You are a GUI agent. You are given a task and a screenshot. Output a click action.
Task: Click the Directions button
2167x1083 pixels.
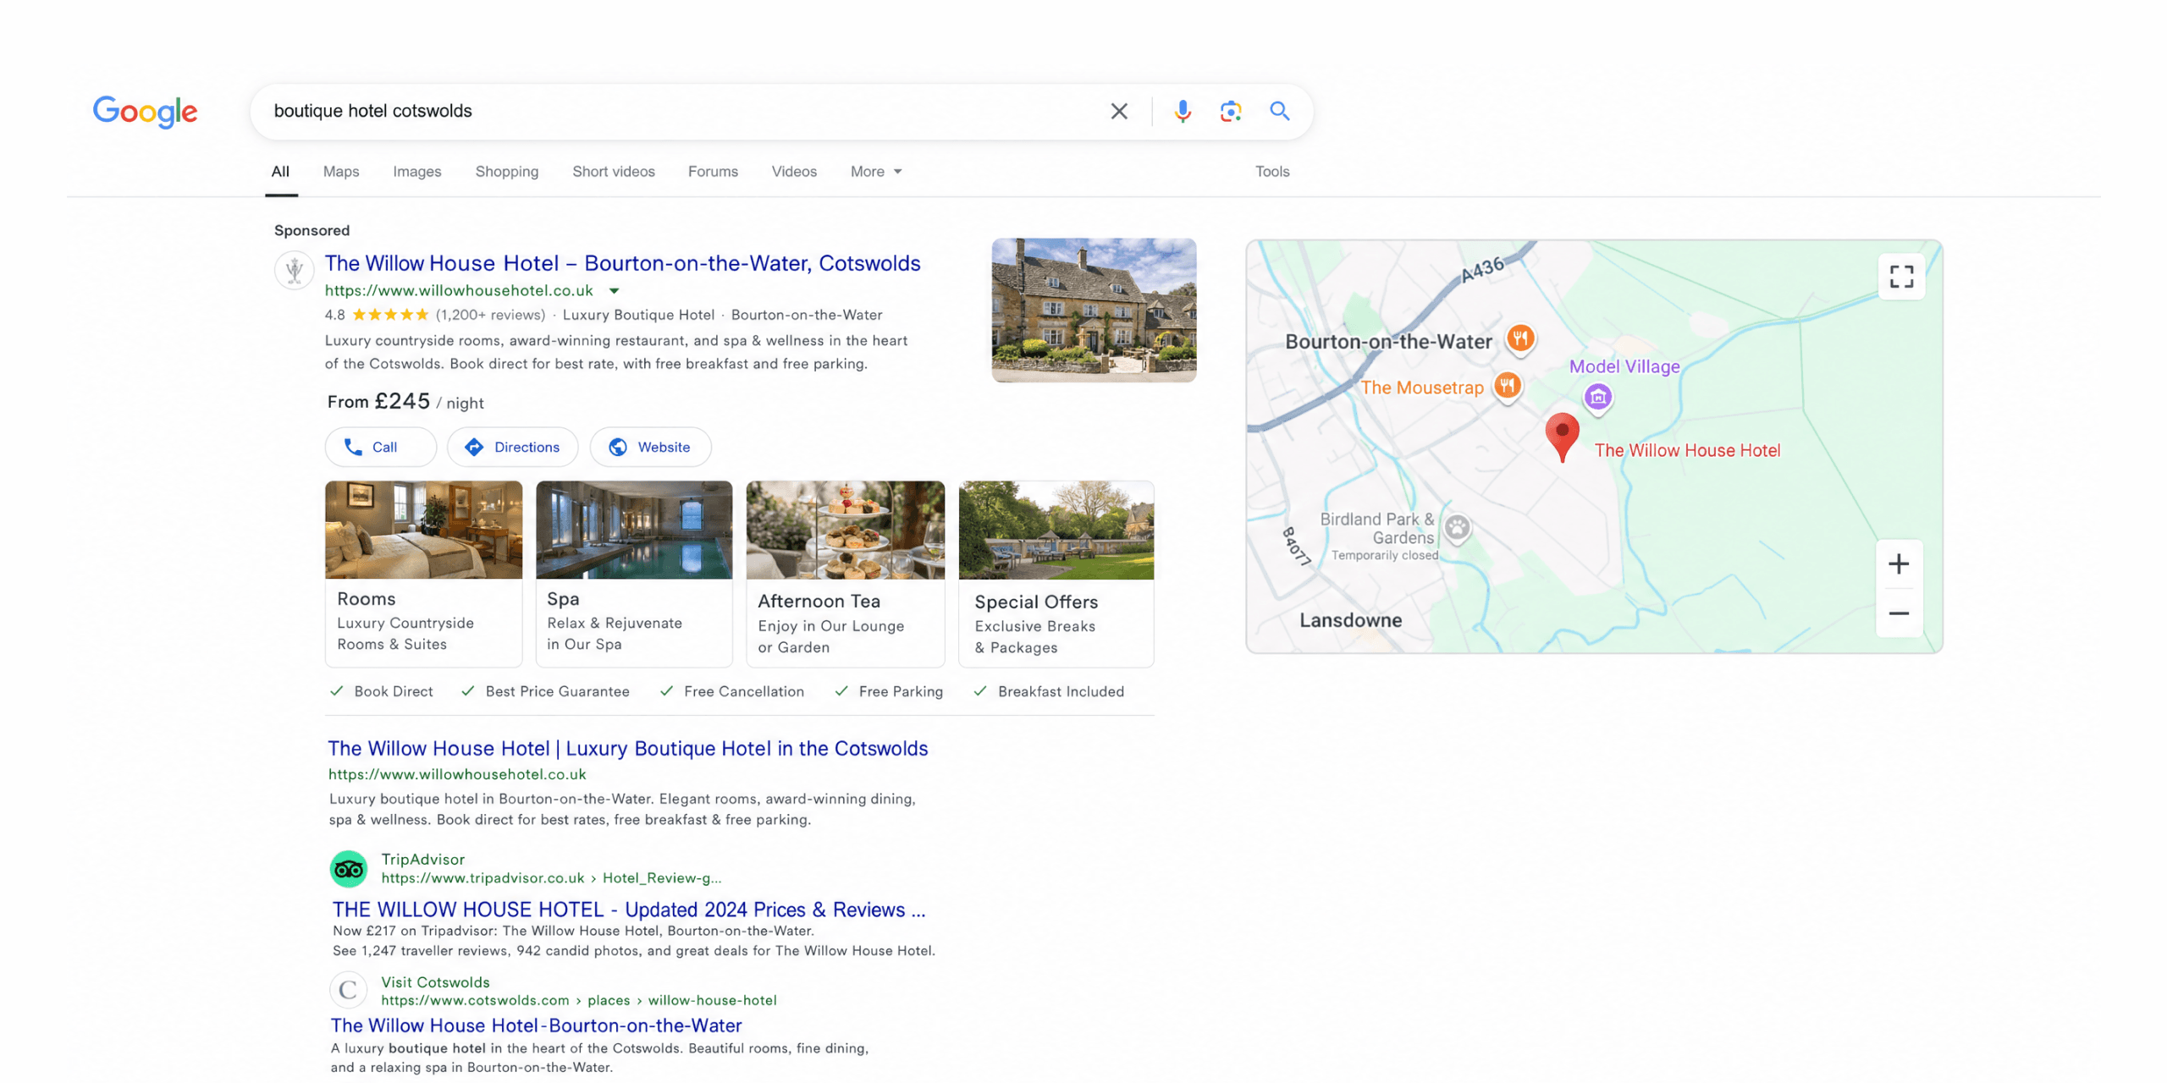pyautogui.click(x=512, y=447)
